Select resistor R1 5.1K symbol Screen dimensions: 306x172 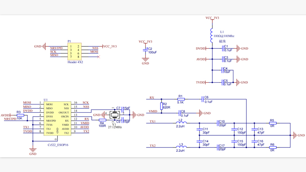point(181,99)
